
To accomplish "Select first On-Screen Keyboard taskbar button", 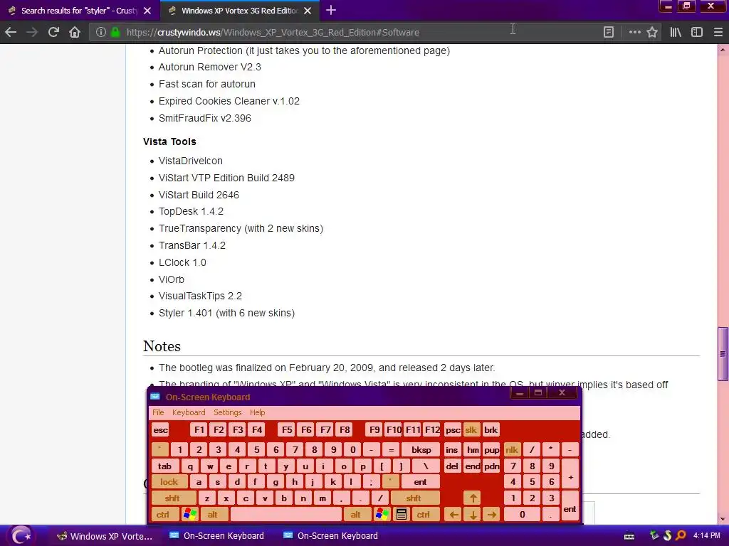I will 217,536.
